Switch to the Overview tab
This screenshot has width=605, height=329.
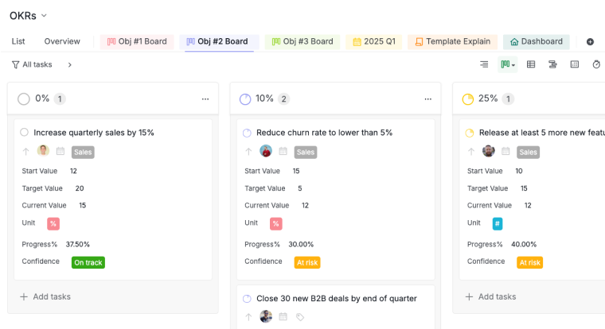pos(62,41)
